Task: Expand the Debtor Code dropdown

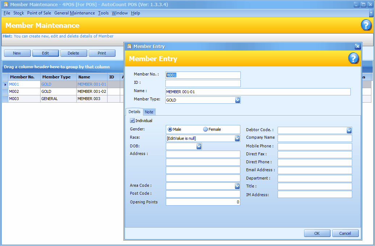Action: 349,130
